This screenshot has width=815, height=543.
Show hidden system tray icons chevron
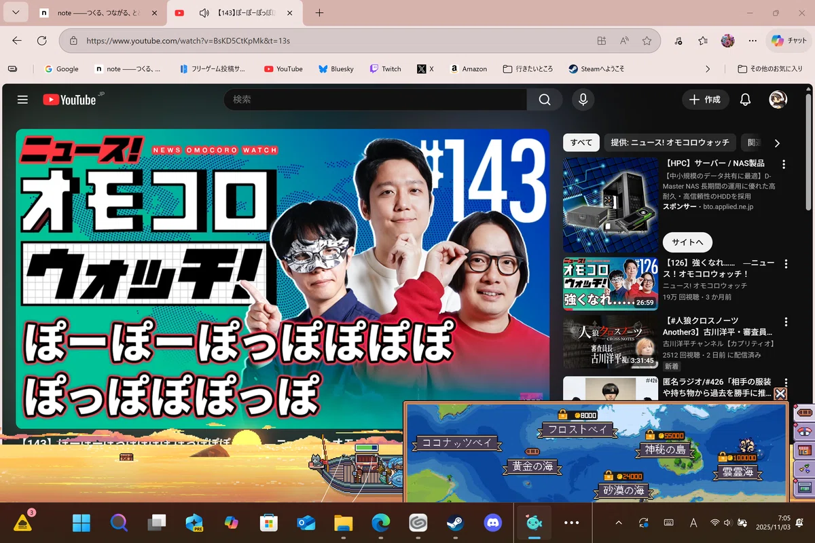click(619, 523)
